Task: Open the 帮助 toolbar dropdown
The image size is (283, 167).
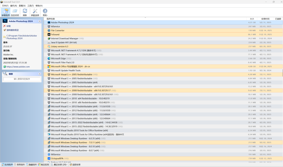Action: click(x=45, y=12)
